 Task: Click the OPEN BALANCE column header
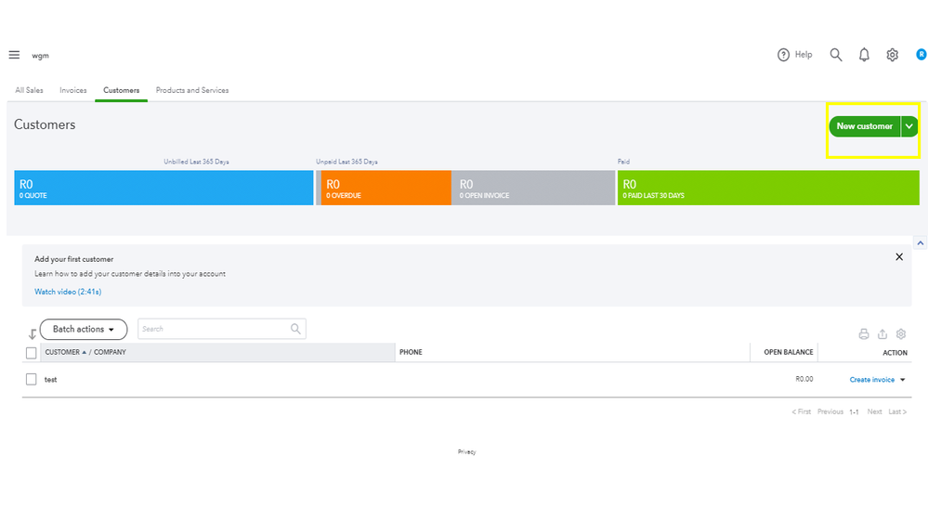pos(789,352)
